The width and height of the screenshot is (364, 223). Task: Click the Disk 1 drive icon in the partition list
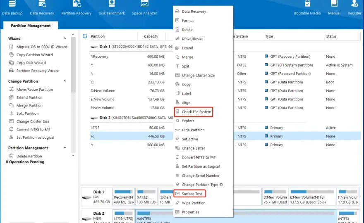coord(94,47)
